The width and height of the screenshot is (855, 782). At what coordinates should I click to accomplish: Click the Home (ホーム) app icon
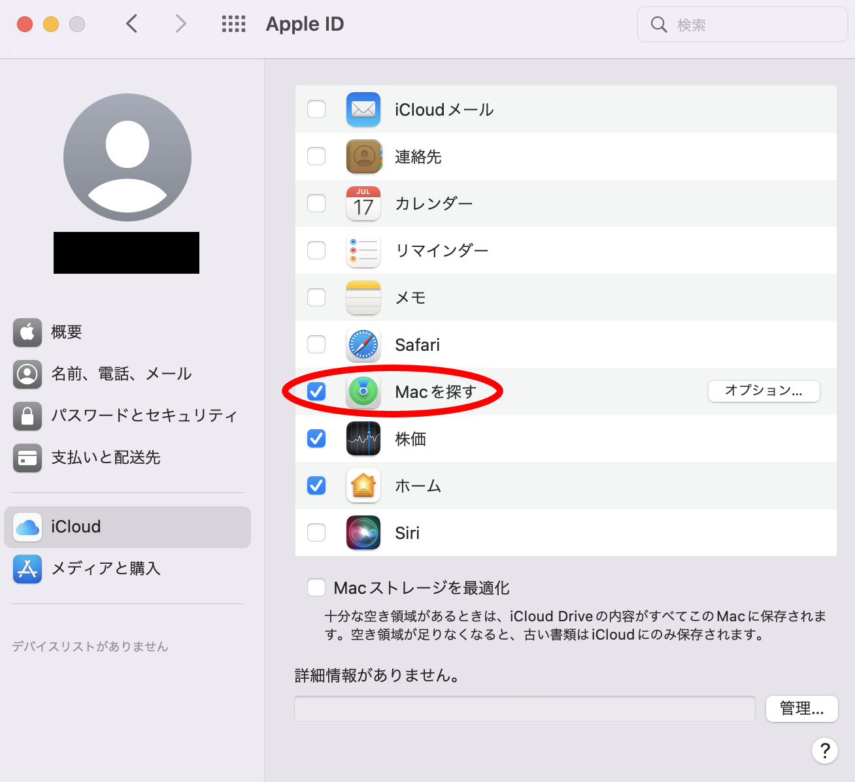pos(363,486)
